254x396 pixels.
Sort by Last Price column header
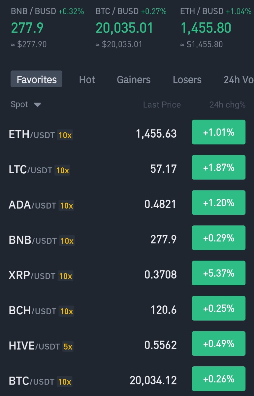[x=162, y=105]
